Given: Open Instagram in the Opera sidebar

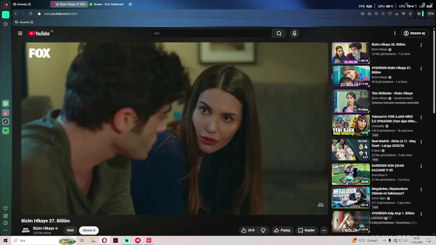Looking at the screenshot, I should (x=6, y=113).
